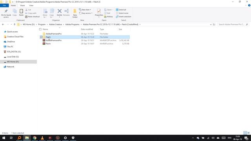Open Chrome from the taskbar
This screenshot has height=141, width=251.
click(35, 138)
